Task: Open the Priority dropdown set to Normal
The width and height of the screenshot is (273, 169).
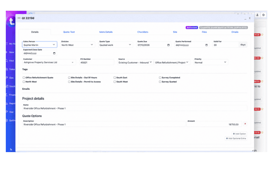Action: tap(211, 62)
